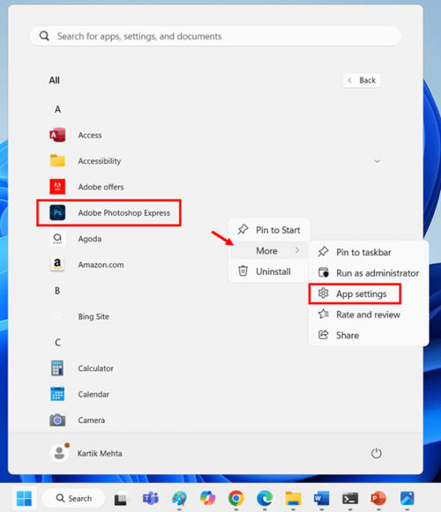Click the Calculator label

click(96, 368)
